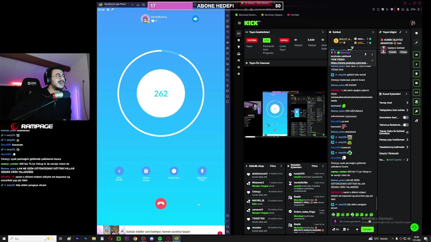Viewport: 431px width, 242px height.
Task: Click the chat message input field
Action: (352, 221)
